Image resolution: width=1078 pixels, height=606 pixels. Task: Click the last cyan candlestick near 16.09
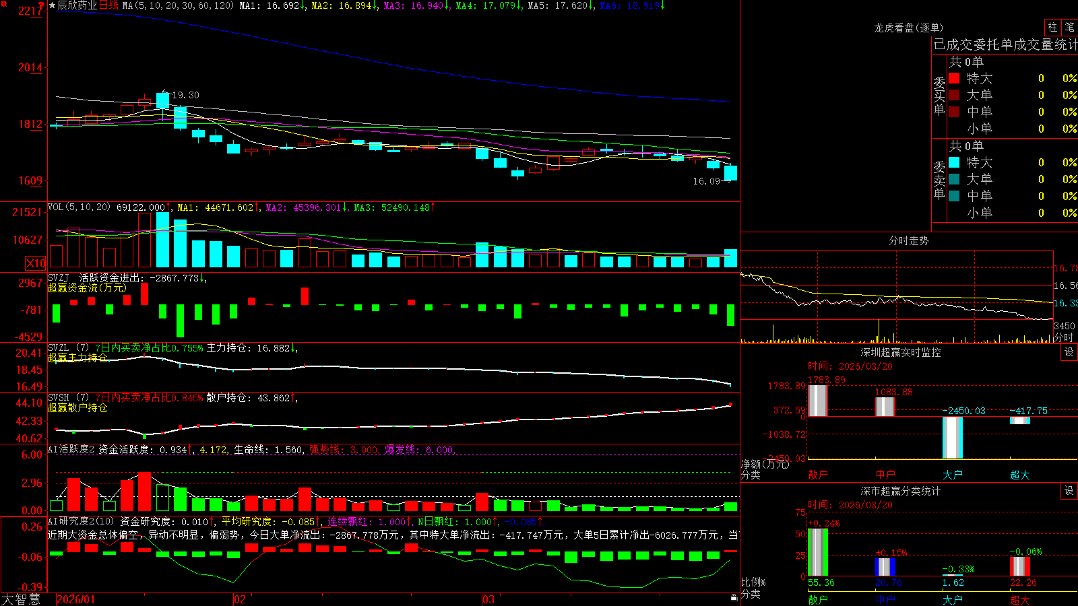[730, 173]
